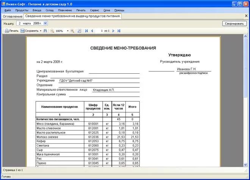Screen dimensions: 250x180
Task: Open the 100% zoom level dropdown
Action: coord(67,31)
